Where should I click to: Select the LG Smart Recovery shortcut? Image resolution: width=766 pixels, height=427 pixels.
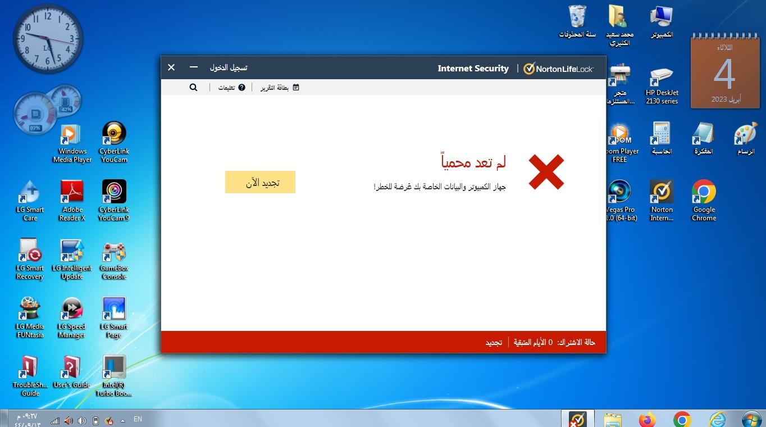(x=30, y=259)
